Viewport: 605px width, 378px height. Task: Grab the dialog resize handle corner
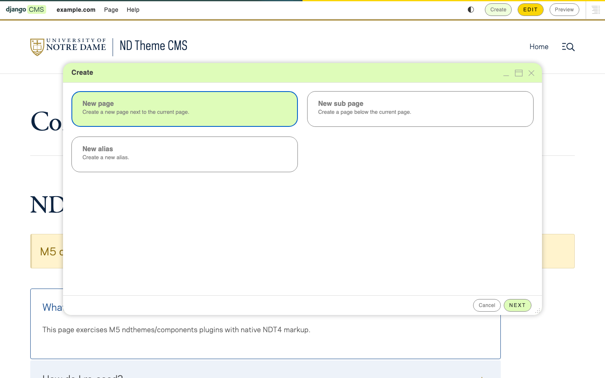(x=537, y=311)
